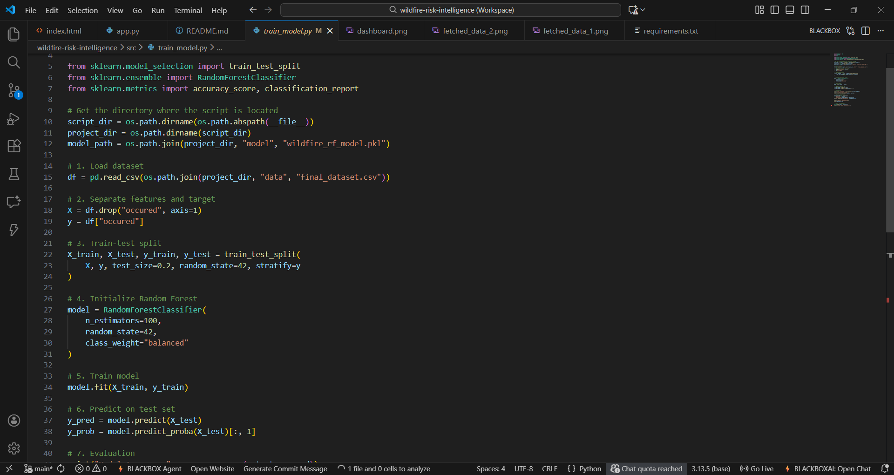Click the editor vertical scrollbar thumb
The image size is (894, 475).
pos(889,149)
